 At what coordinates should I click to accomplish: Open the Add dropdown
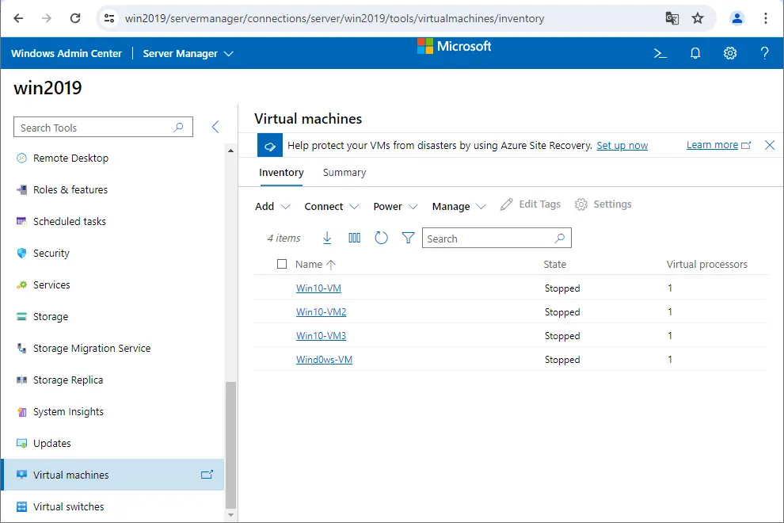(x=272, y=206)
